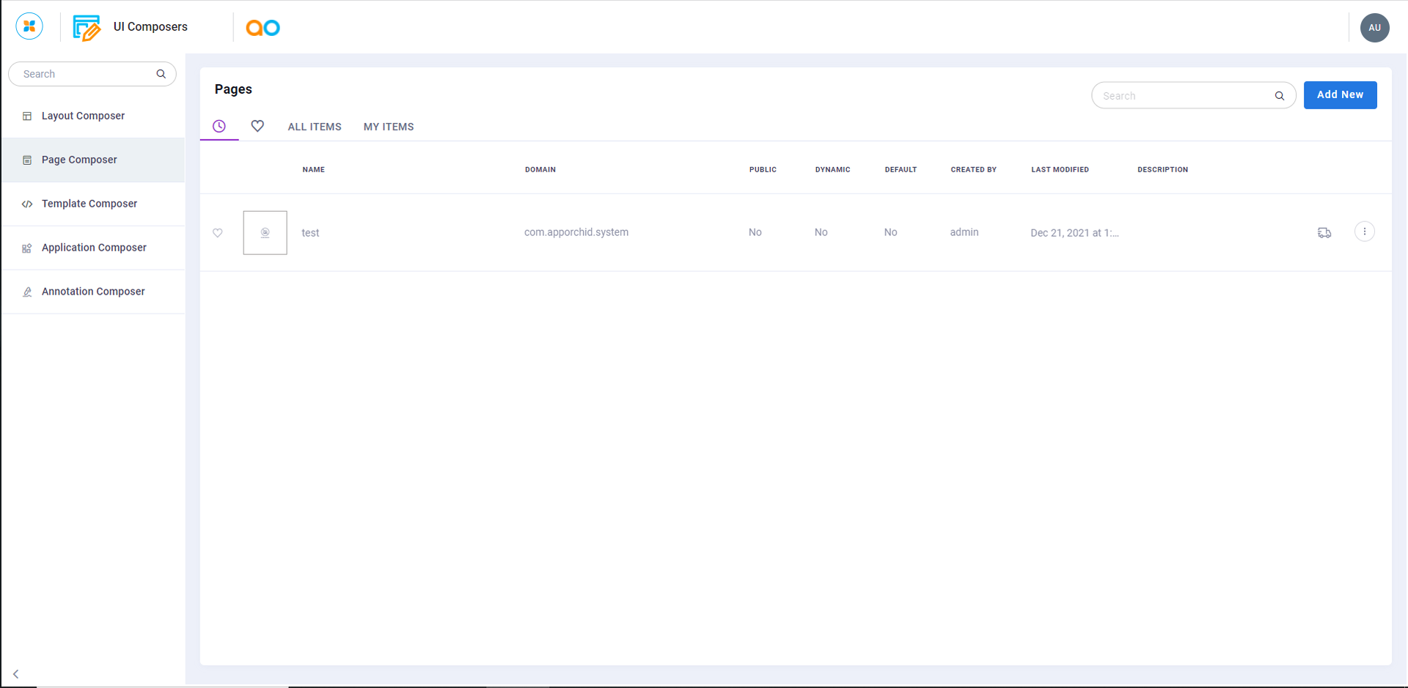Click the orange and blue AO logo
1408x688 pixels.
click(263, 28)
